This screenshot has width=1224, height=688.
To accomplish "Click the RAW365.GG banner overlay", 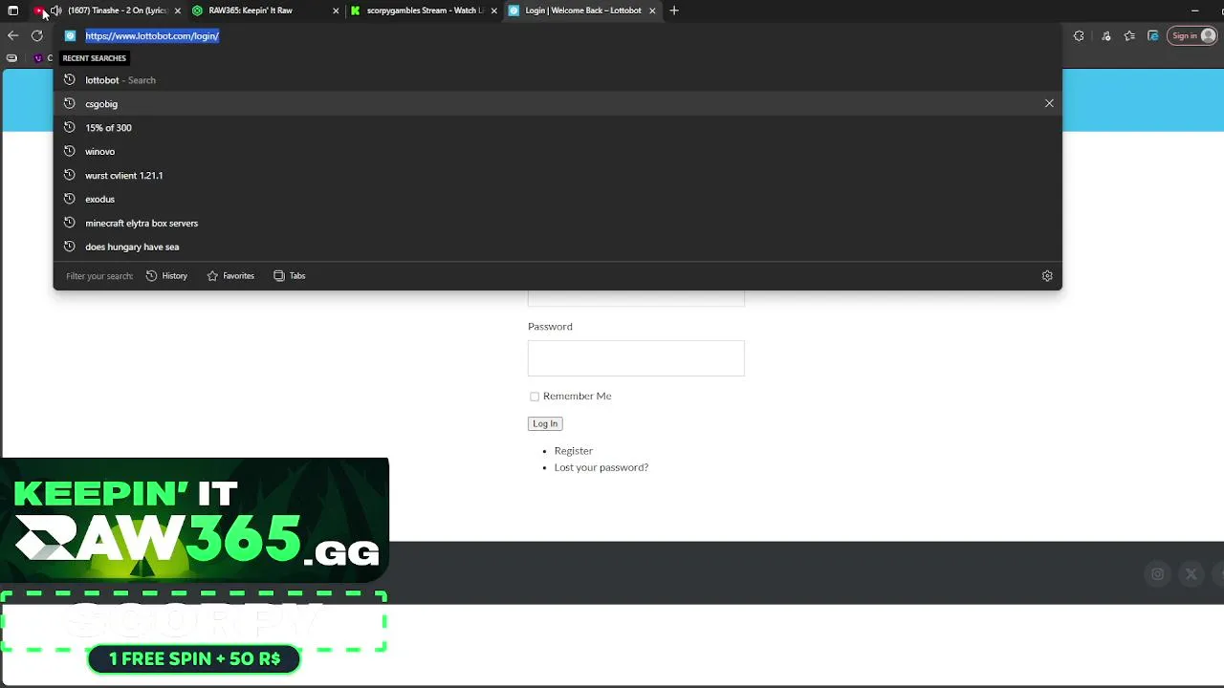I will [x=195, y=522].
